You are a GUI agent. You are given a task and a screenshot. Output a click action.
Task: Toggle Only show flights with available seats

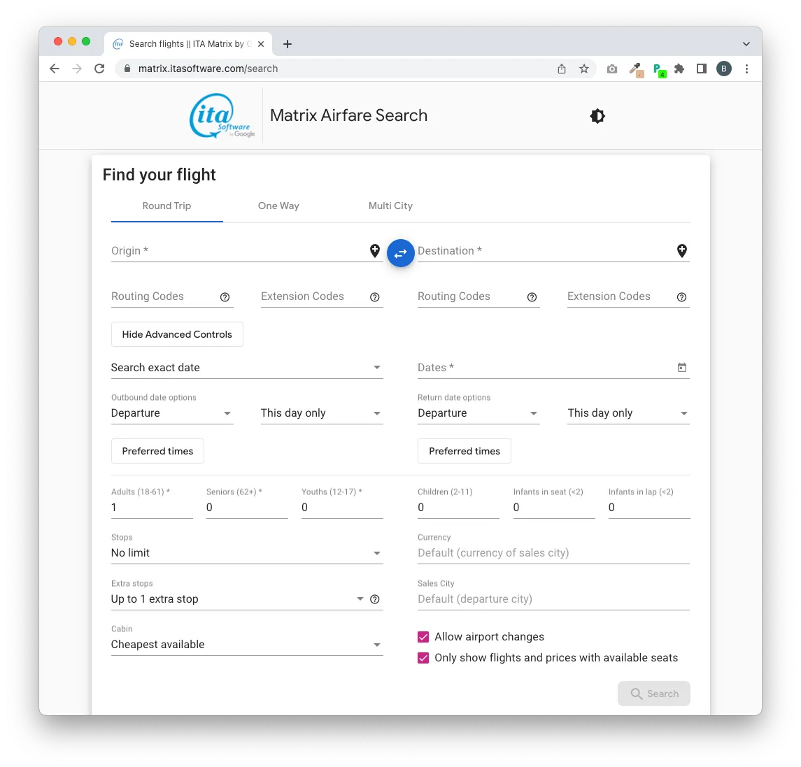[x=423, y=658]
